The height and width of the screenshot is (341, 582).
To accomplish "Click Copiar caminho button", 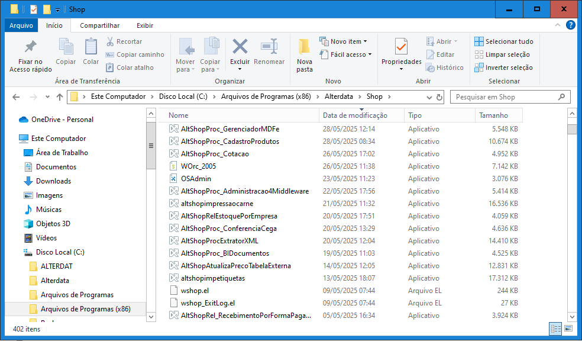I will (135, 54).
